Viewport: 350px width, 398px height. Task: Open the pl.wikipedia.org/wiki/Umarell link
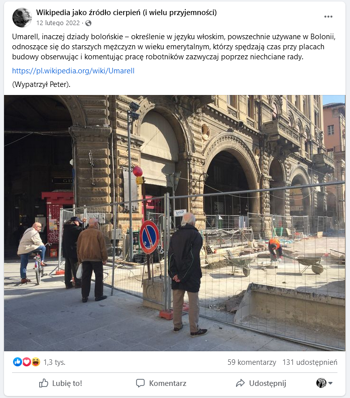pyautogui.click(x=73, y=71)
